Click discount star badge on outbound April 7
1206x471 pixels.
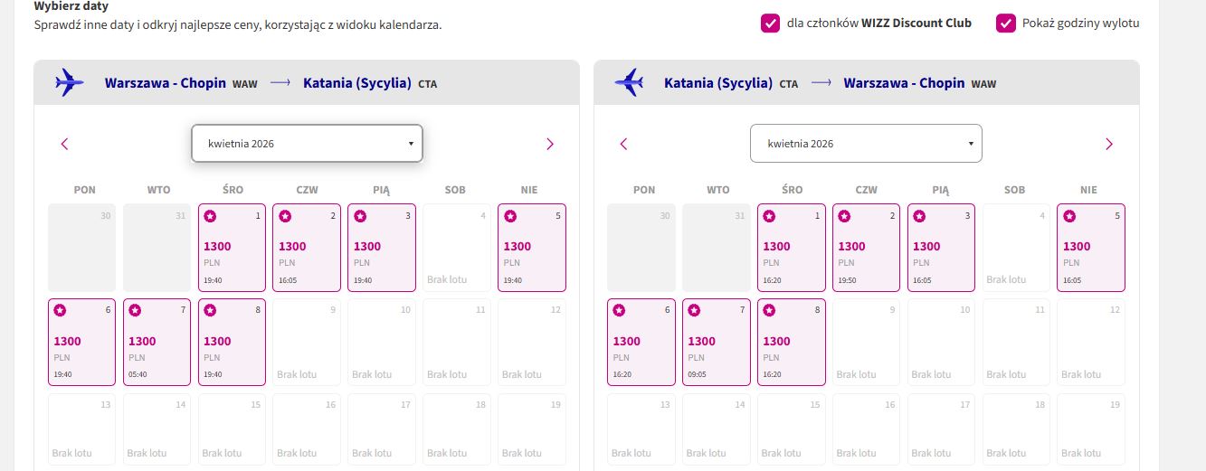point(135,310)
